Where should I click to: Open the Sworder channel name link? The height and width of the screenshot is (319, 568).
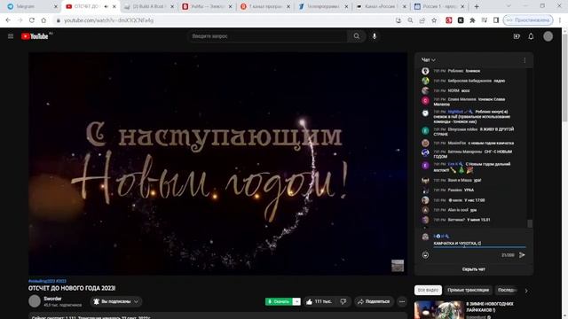(52, 299)
